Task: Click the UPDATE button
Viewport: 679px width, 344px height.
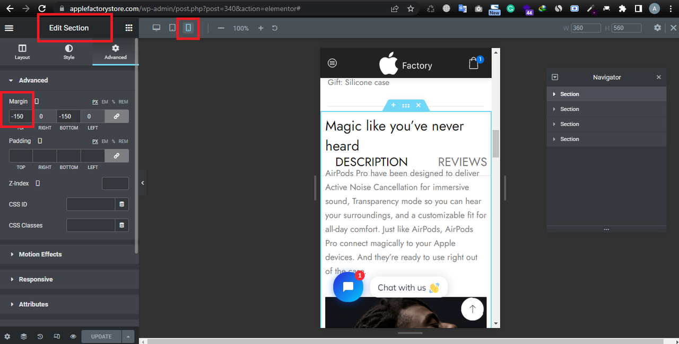Action: (101, 337)
